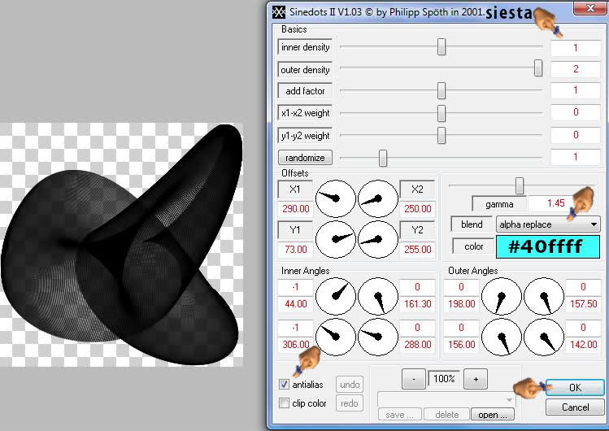
Task: Click the randomize button
Action: pyautogui.click(x=305, y=158)
